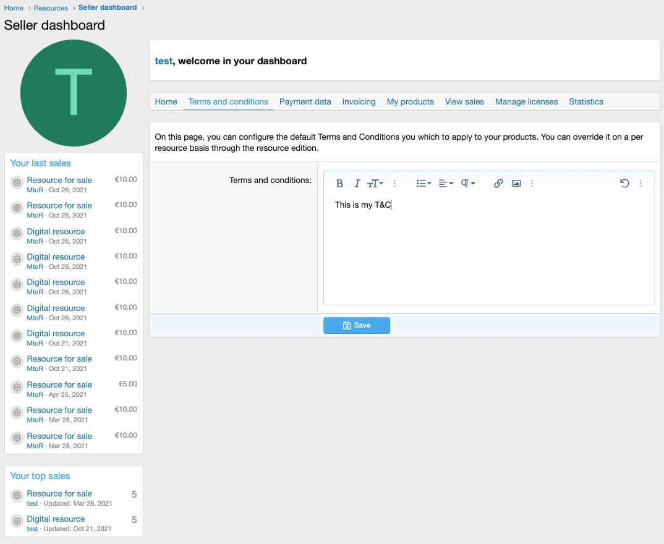Click the chevron after Seller dashboard breadcrumb
Image resolution: width=664 pixels, height=544 pixels.
[x=143, y=8]
